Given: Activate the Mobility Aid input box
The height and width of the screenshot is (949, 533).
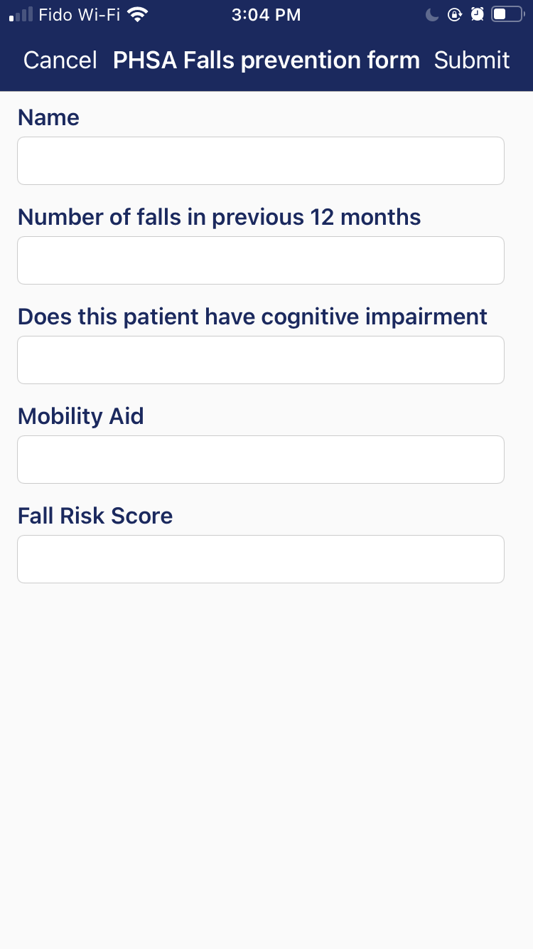Looking at the screenshot, I should 261,460.
